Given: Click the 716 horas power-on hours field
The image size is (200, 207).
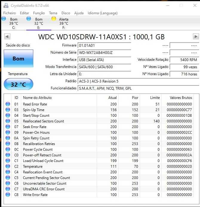Looking at the screenshot, I should tap(184, 74).
